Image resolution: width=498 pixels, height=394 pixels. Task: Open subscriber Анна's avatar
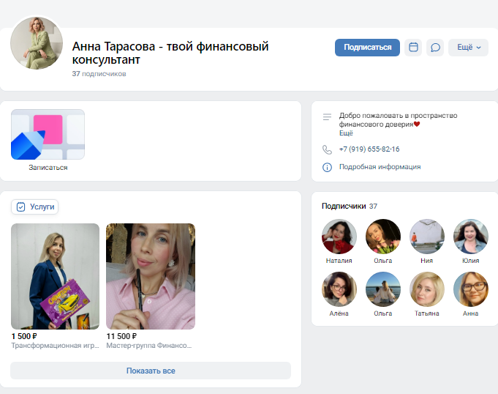(x=470, y=289)
